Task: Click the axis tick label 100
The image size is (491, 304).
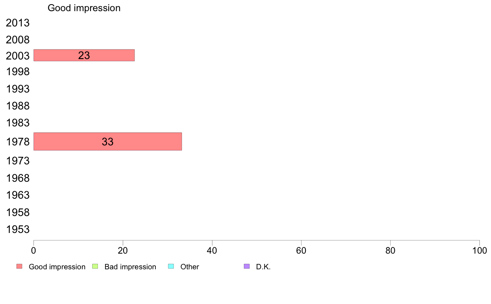Action: [479, 251]
